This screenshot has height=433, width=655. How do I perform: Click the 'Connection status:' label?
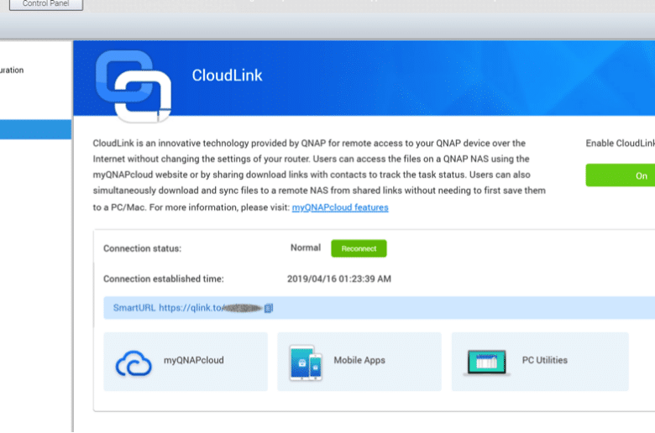(143, 248)
